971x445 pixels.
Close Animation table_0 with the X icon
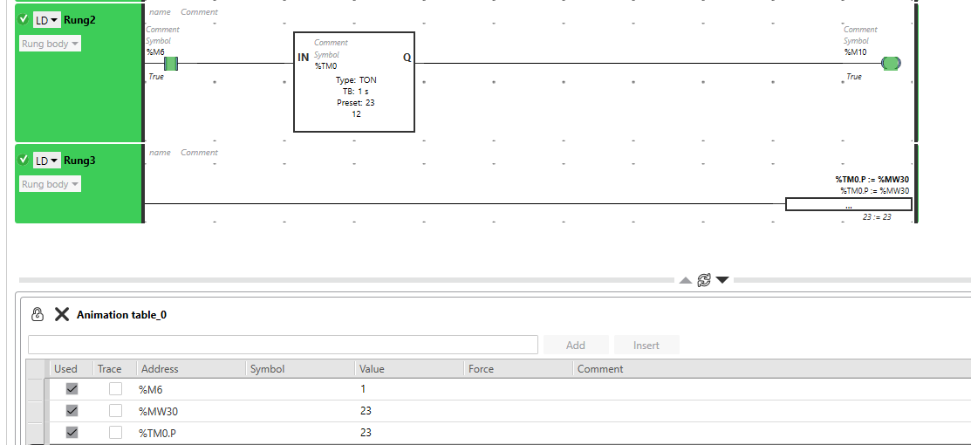62,314
